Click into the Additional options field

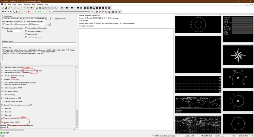pos(39,44)
